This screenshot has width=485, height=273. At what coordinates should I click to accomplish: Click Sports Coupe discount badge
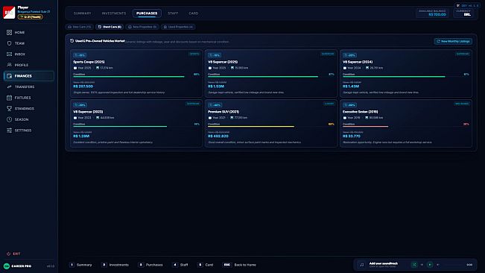(80, 55)
